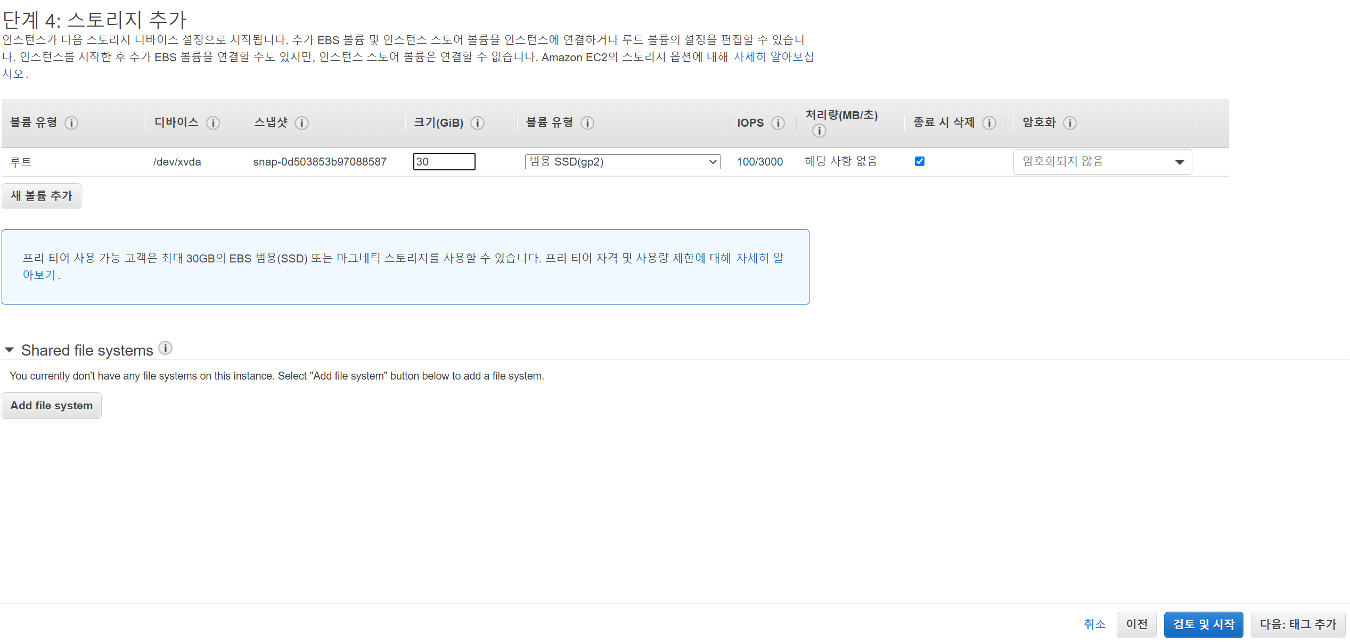Click info icon beside Shared file systems
This screenshot has width=1350, height=642.
click(x=166, y=348)
